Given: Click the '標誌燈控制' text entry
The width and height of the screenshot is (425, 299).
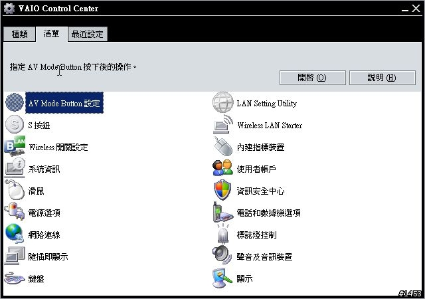Looking at the screenshot, I should point(256,235).
